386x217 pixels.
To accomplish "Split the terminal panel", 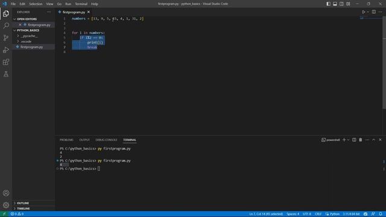I will [354, 140].
